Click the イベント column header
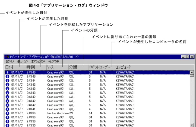Image resolution: width=196 pixels, height=127 pixels. click(94, 67)
